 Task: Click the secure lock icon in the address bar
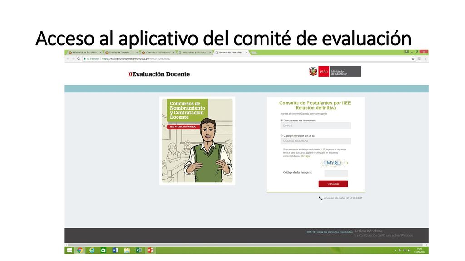click(84, 58)
